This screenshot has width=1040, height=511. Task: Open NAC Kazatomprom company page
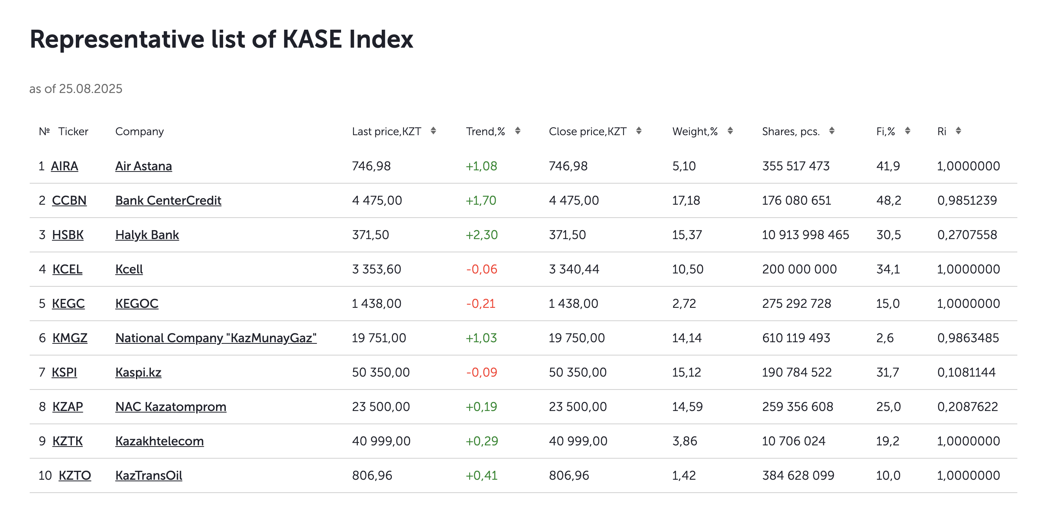170,406
